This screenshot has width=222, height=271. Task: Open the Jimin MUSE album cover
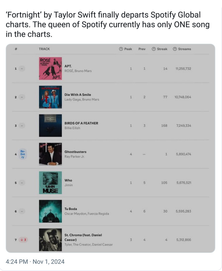coord(50,183)
